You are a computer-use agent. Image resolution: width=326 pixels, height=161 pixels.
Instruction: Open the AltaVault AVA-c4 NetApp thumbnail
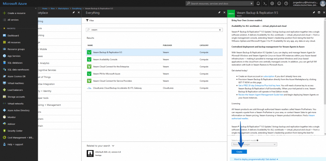tap(90, 153)
